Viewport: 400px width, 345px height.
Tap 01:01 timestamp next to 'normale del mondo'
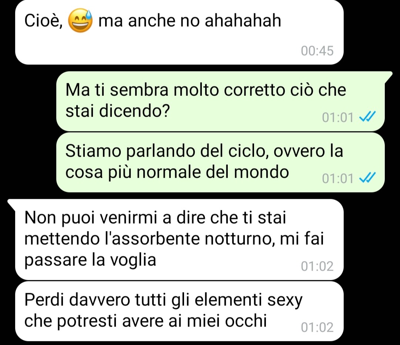(338, 178)
